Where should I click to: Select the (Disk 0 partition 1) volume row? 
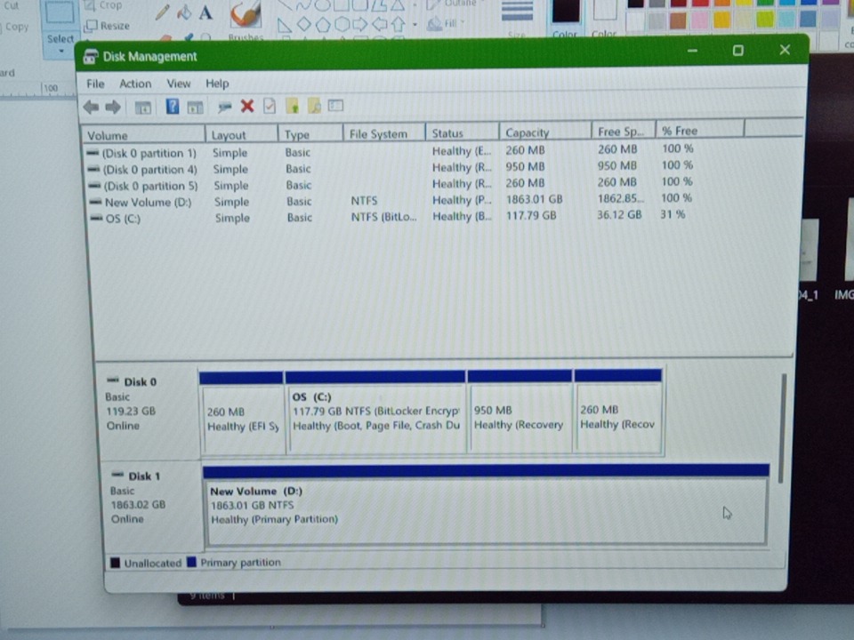point(390,151)
